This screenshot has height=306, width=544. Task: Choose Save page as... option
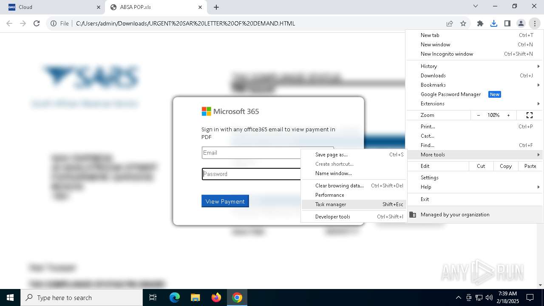354,155
